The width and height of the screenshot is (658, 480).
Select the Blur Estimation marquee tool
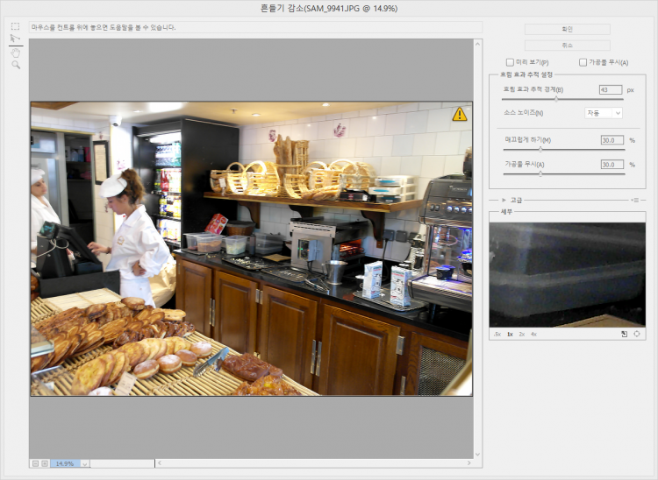[x=15, y=27]
